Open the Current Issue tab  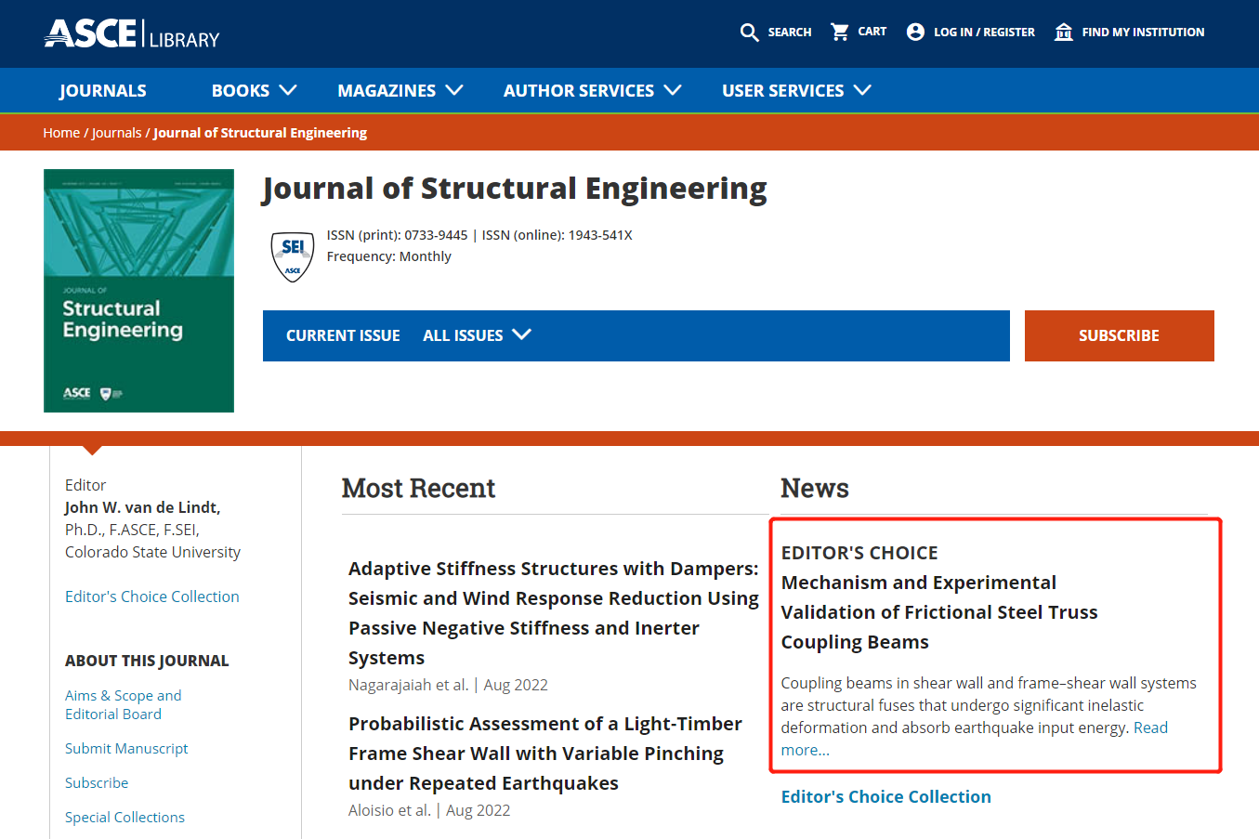343,335
